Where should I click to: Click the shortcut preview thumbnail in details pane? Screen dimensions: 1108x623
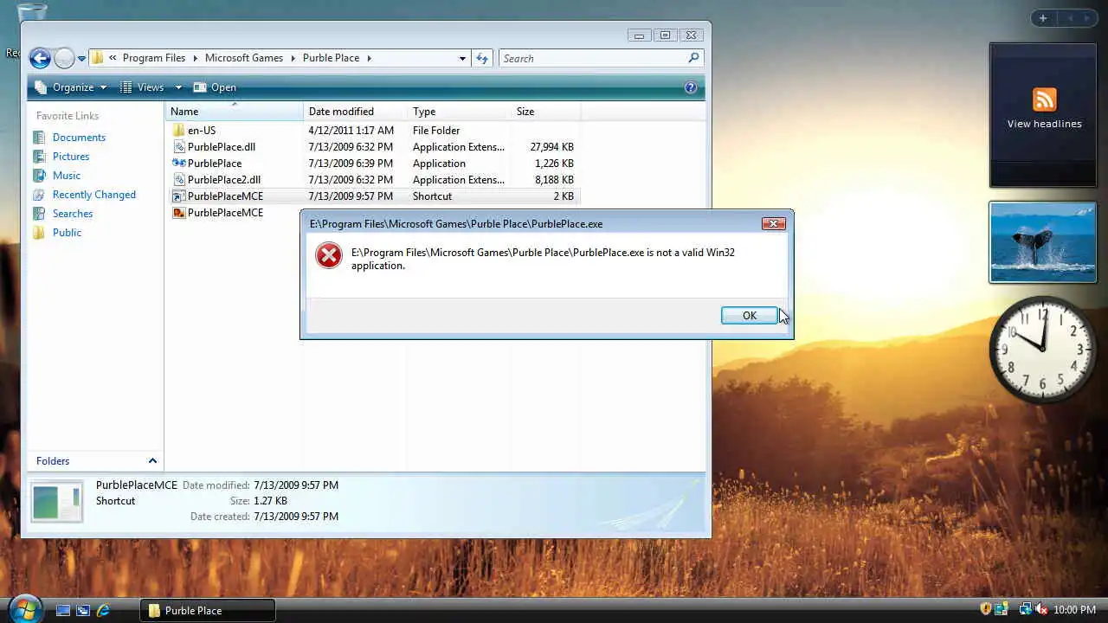click(57, 501)
